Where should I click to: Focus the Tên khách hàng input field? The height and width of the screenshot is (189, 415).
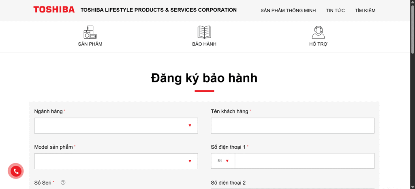pyautogui.click(x=292, y=126)
